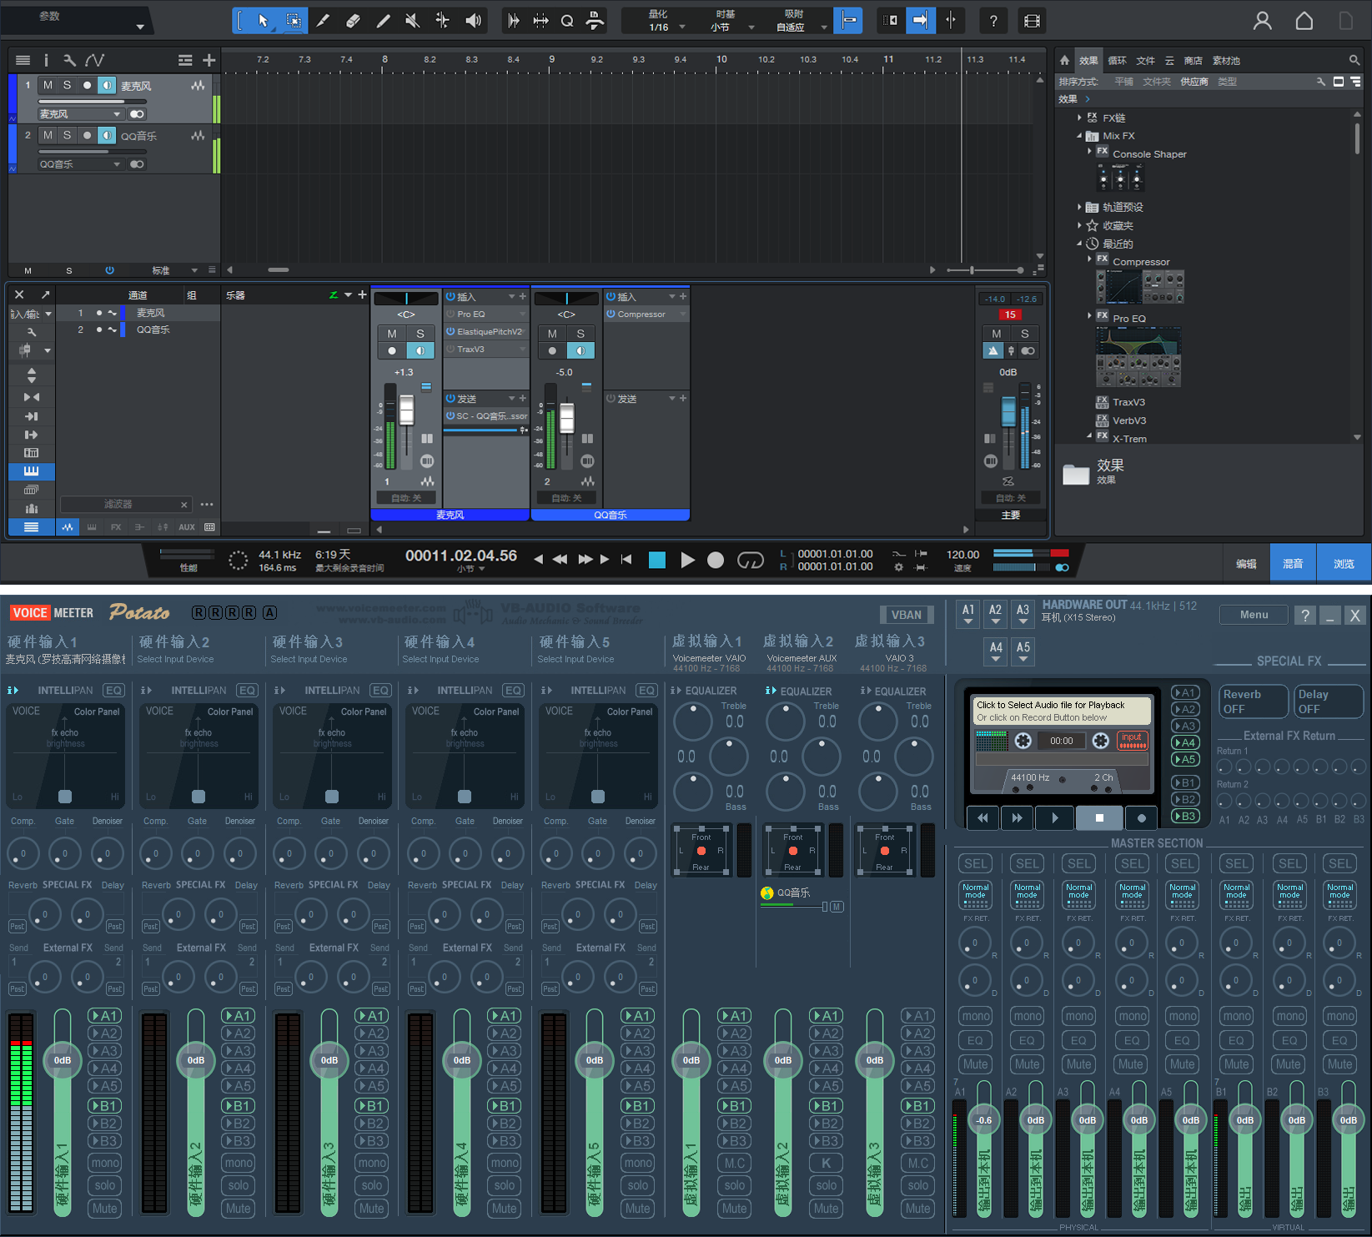The image size is (1372, 1237).
Task: Open the search icon in browser panel
Action: 1354,60
